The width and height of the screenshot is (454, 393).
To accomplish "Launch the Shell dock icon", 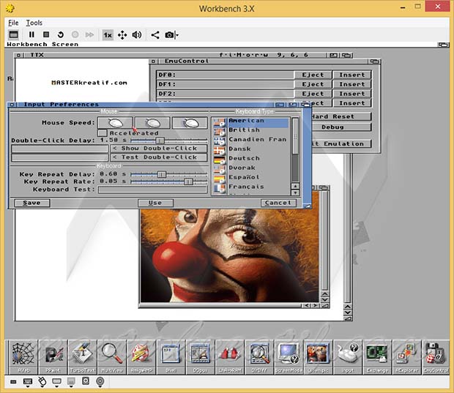I will pyautogui.click(x=171, y=356).
